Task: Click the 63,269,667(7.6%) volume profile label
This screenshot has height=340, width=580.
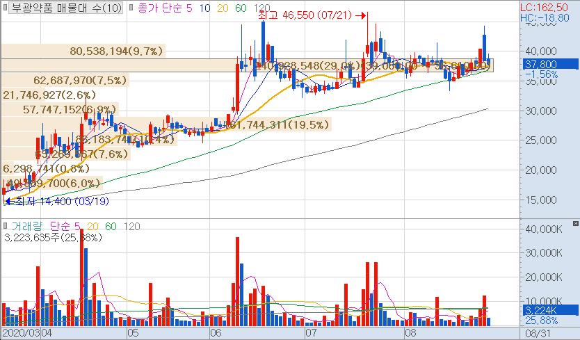Action: click(82, 154)
